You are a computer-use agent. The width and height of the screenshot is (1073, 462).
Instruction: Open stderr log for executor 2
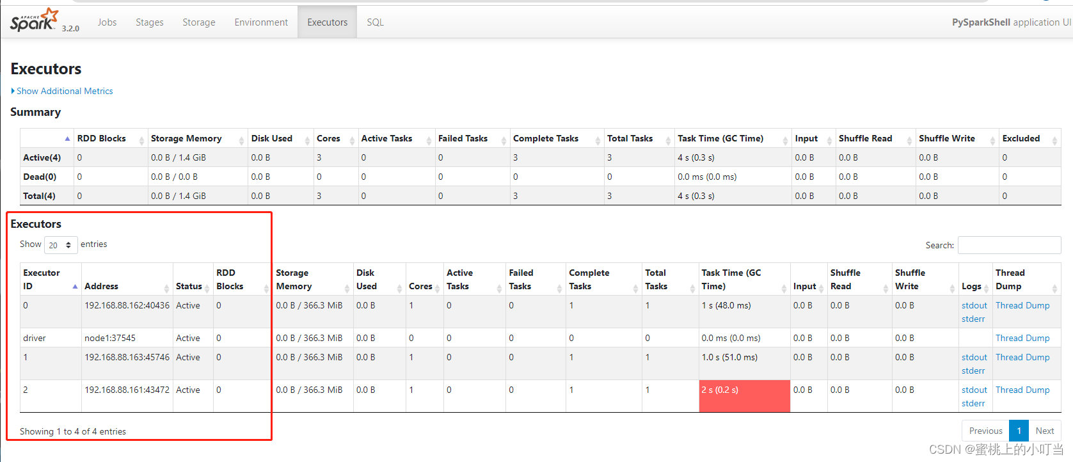pos(973,403)
